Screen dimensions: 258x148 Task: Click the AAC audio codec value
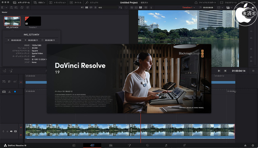coord(33,56)
